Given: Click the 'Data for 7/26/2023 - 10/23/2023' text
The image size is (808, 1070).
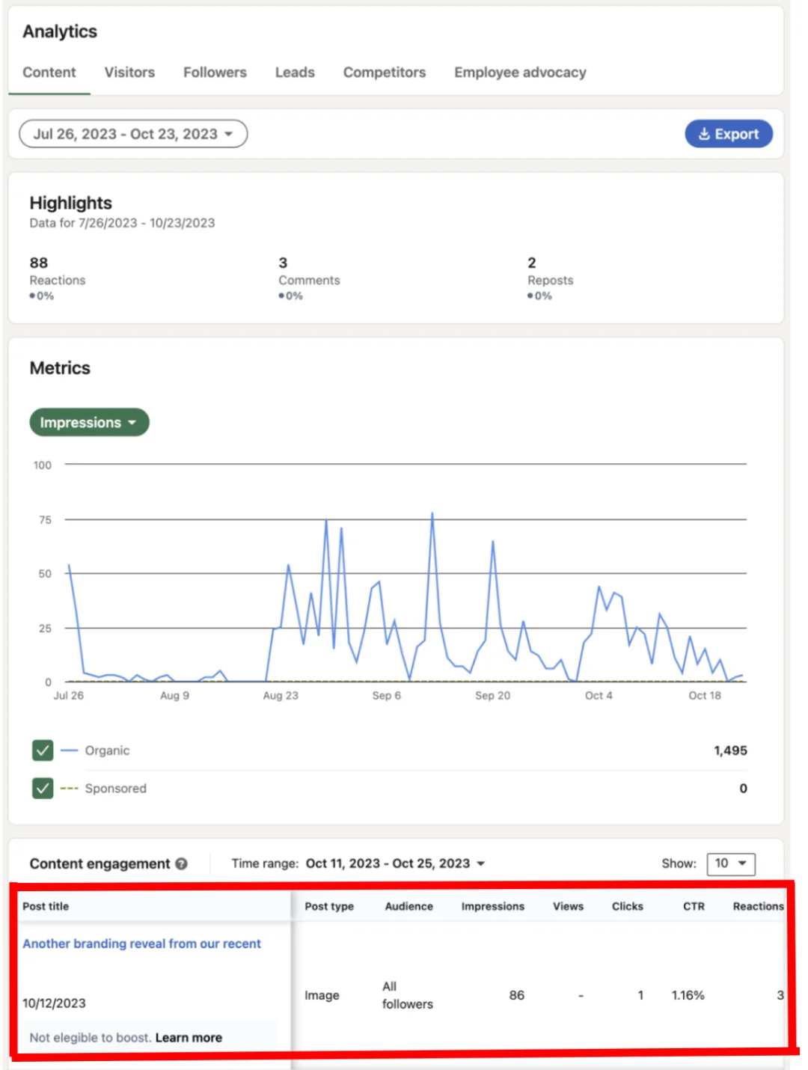Looking at the screenshot, I should point(122,223).
